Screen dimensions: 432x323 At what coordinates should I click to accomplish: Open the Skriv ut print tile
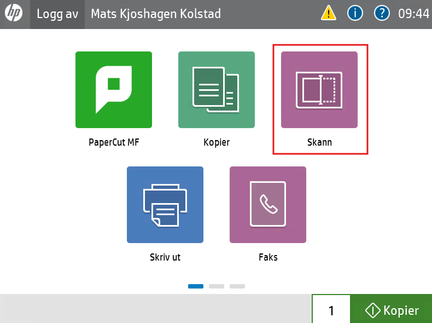(x=165, y=205)
